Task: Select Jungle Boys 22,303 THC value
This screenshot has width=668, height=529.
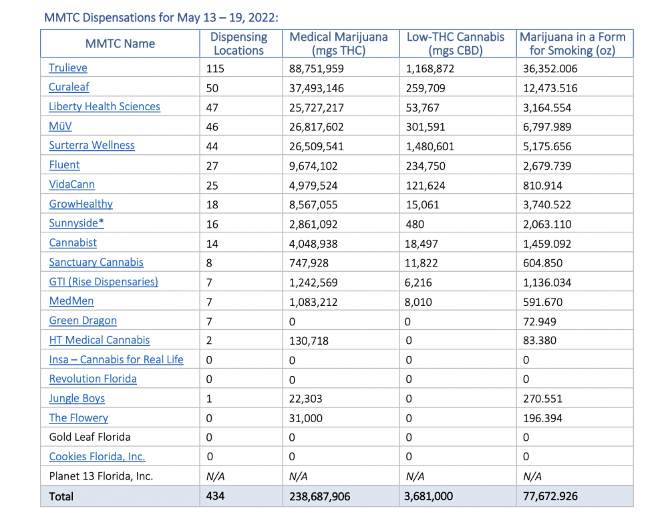Action: [x=305, y=399]
